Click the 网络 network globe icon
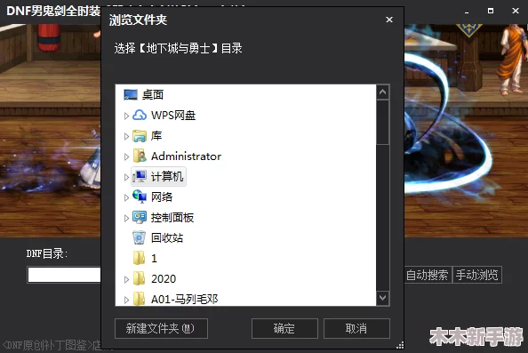This screenshot has width=528, height=353. pos(140,197)
